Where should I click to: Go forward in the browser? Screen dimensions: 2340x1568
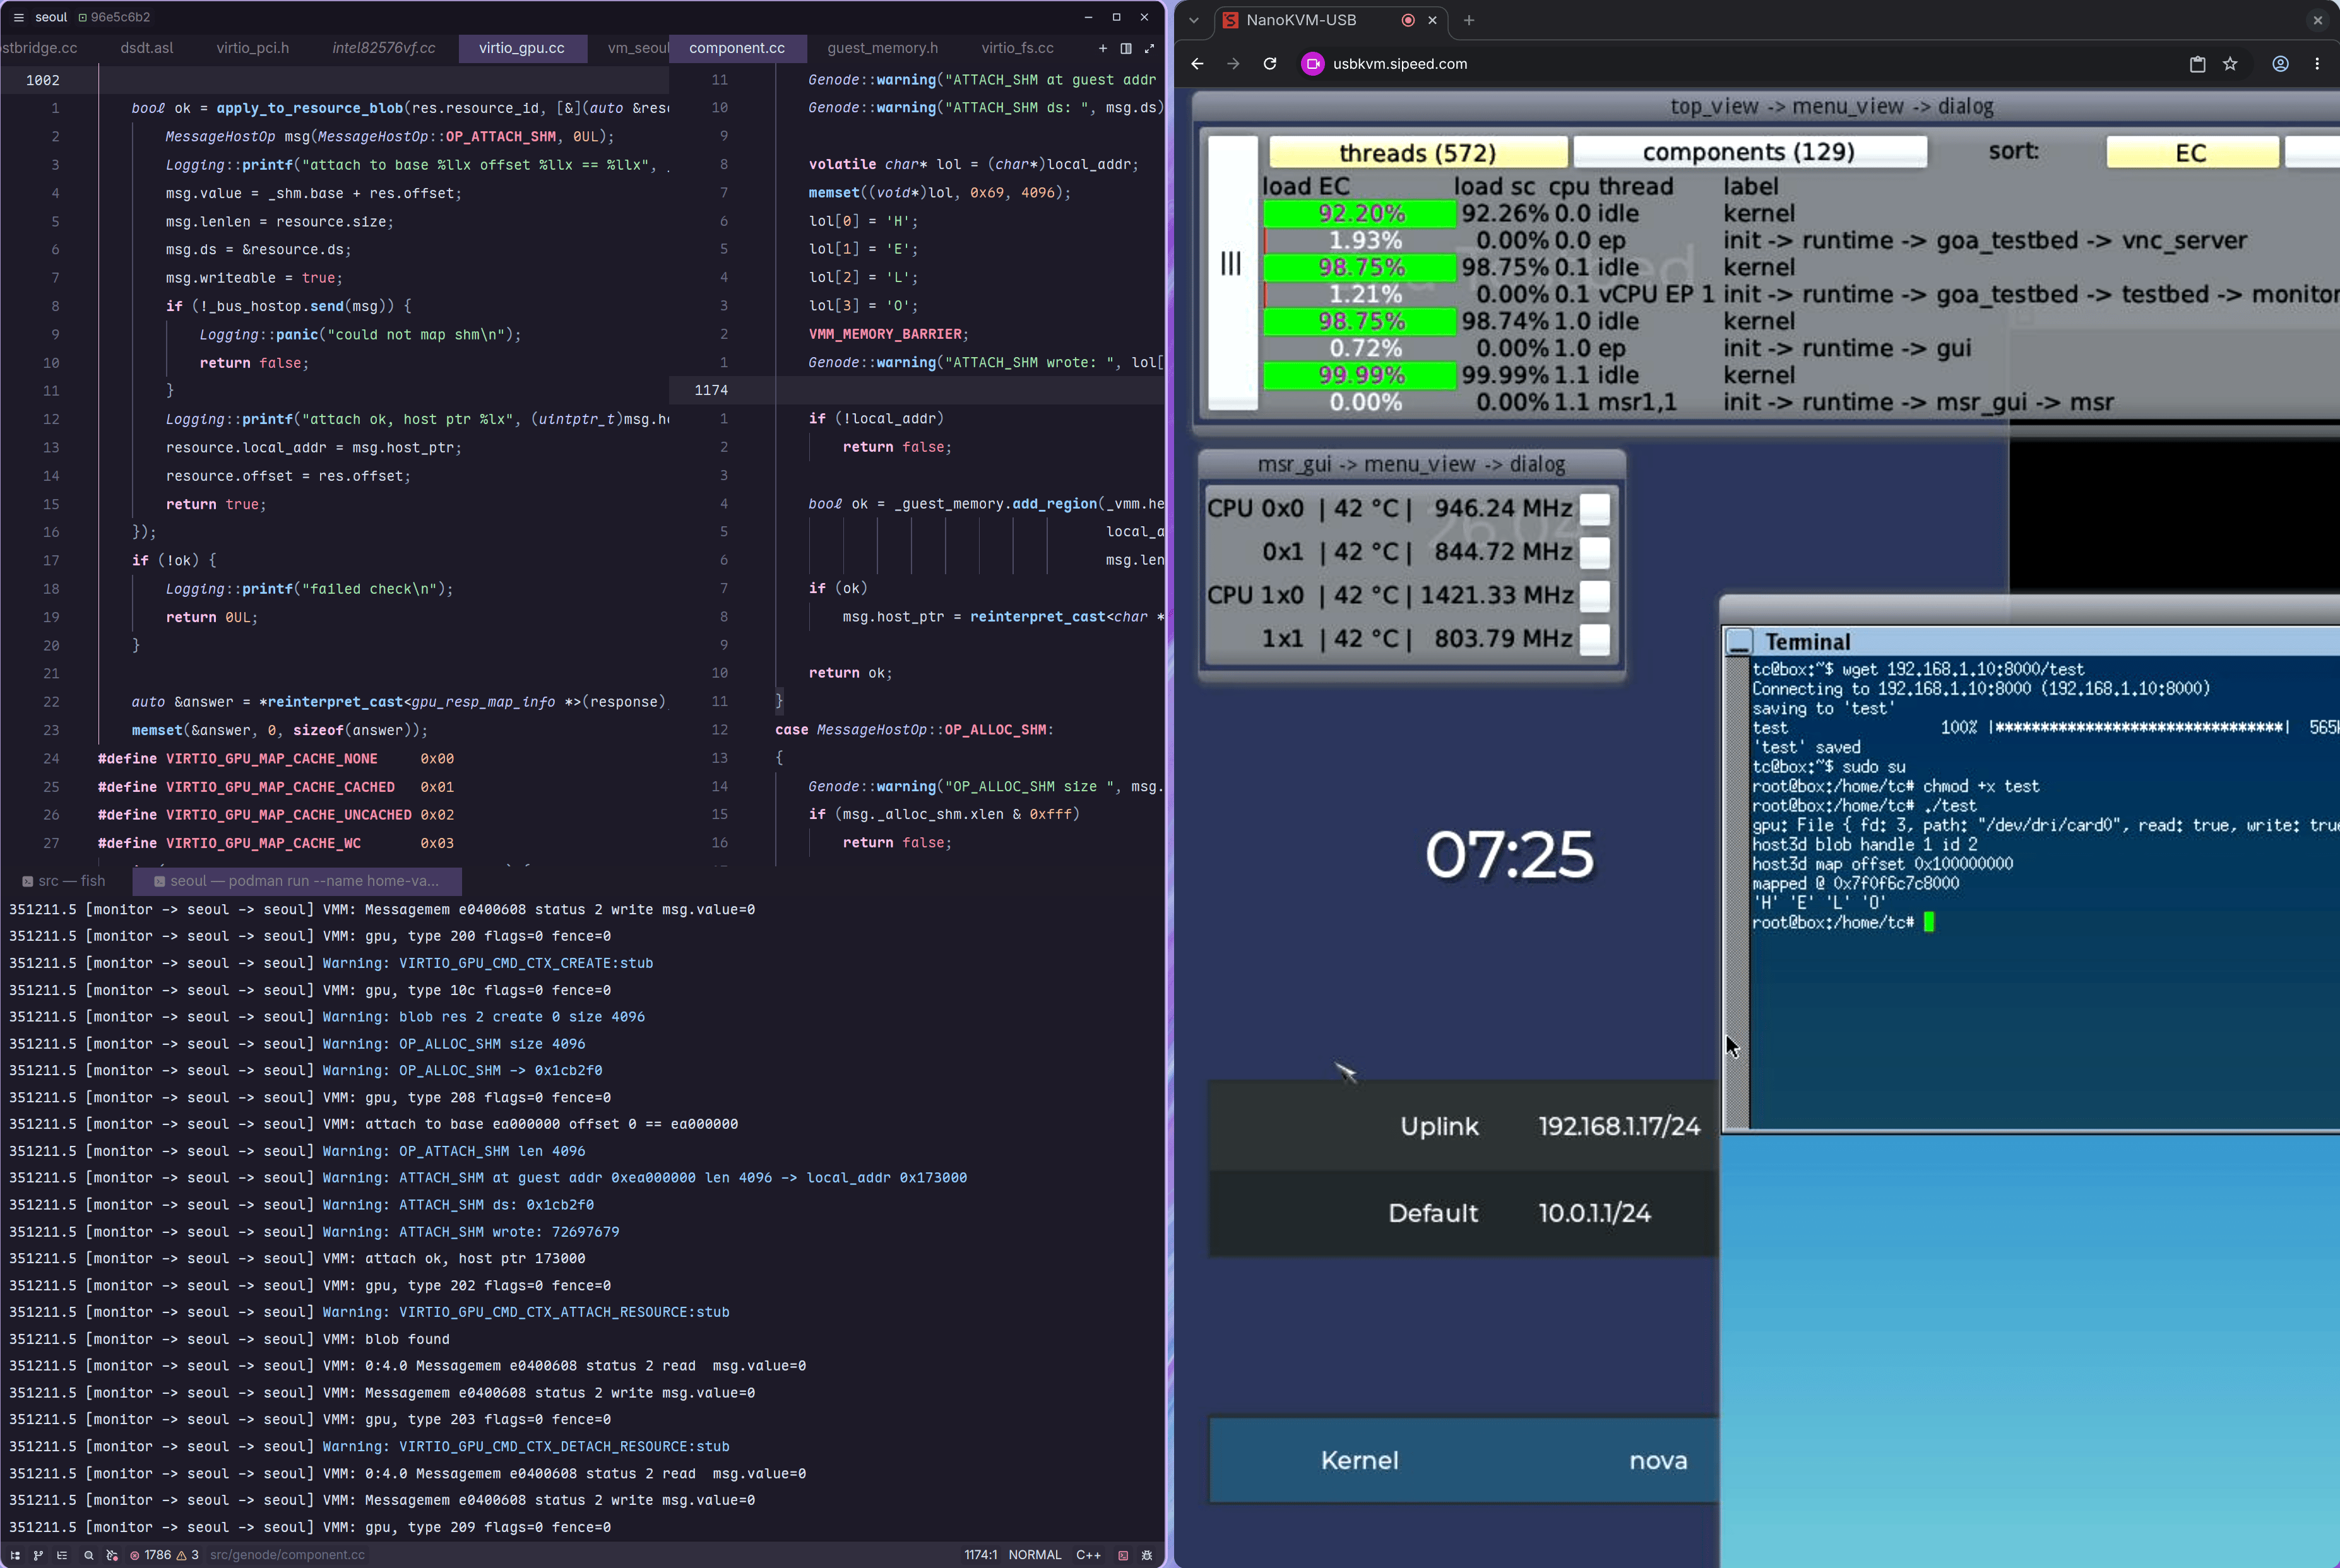[x=1233, y=64]
